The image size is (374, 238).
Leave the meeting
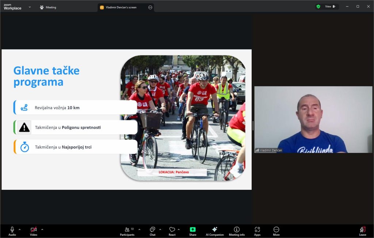362,231
